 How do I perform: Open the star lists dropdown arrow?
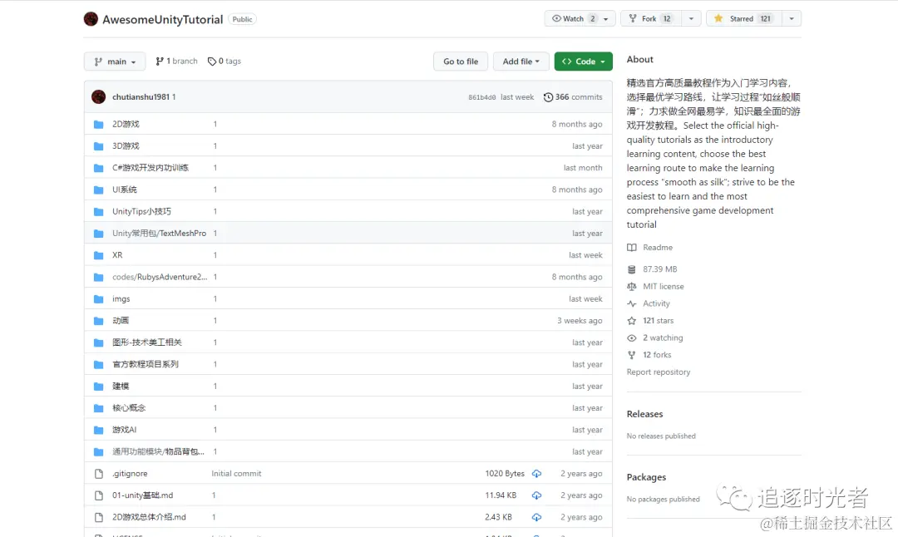(792, 18)
